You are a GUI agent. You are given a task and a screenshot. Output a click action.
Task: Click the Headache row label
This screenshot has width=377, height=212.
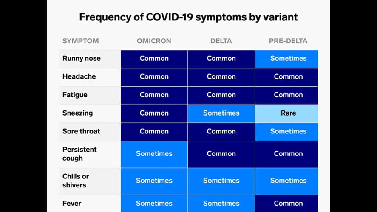[79, 77]
